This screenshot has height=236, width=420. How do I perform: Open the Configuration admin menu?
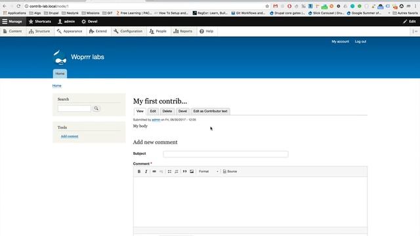coord(128,31)
